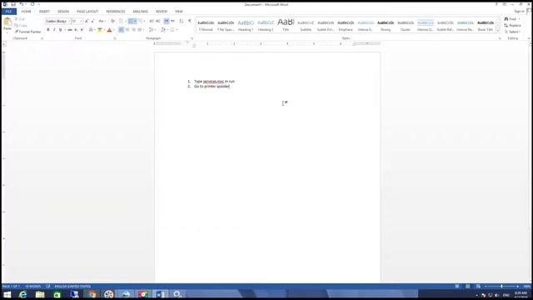The width and height of the screenshot is (533, 300).
Task: Open the line spacing dropdown
Action: [x=152, y=30]
